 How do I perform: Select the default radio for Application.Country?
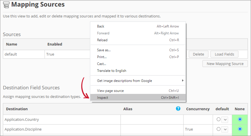(x=219, y=119)
